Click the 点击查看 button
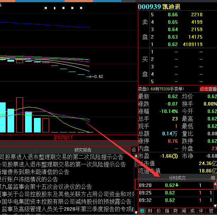Image resolution: width=217 pixels, height=215 pixels. [x=208, y=89]
